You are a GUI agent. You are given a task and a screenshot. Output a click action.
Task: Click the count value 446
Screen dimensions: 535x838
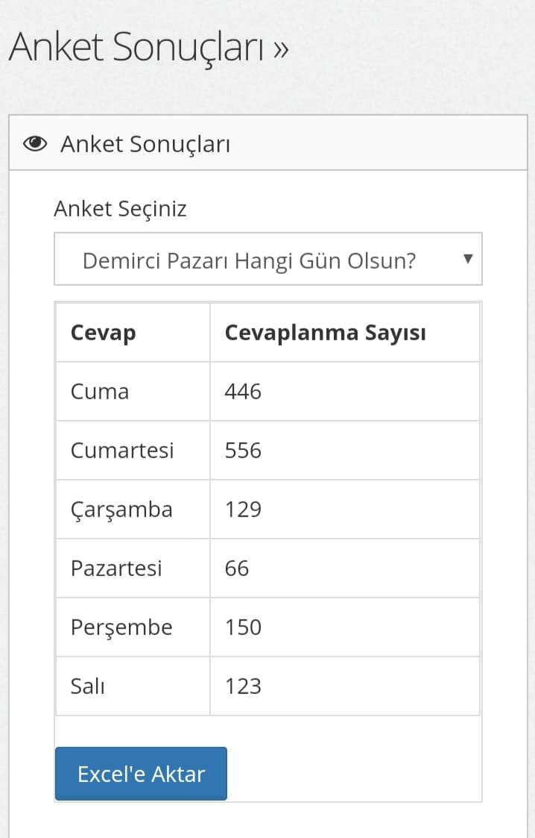[x=243, y=391]
